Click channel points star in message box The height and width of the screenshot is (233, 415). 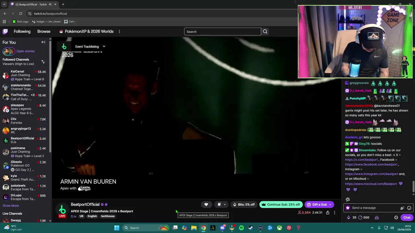pyautogui.click(x=348, y=208)
